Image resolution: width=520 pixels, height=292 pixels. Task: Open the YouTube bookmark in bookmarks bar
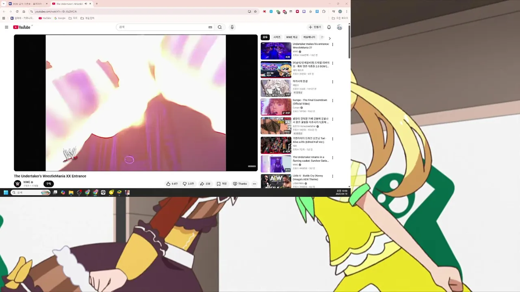pyautogui.click(x=45, y=18)
